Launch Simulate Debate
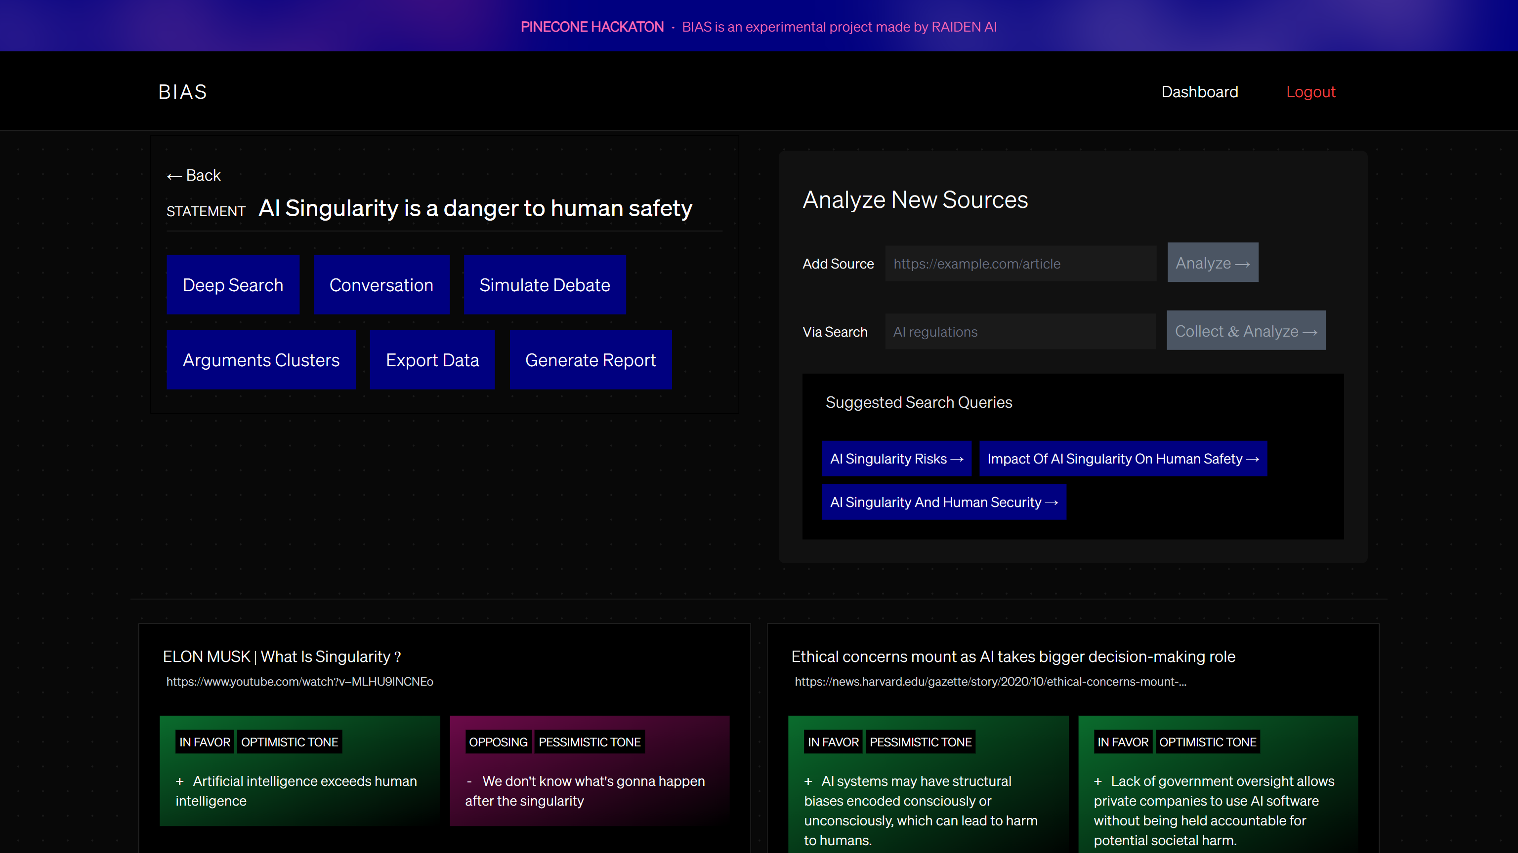The width and height of the screenshot is (1518, 853). point(545,285)
